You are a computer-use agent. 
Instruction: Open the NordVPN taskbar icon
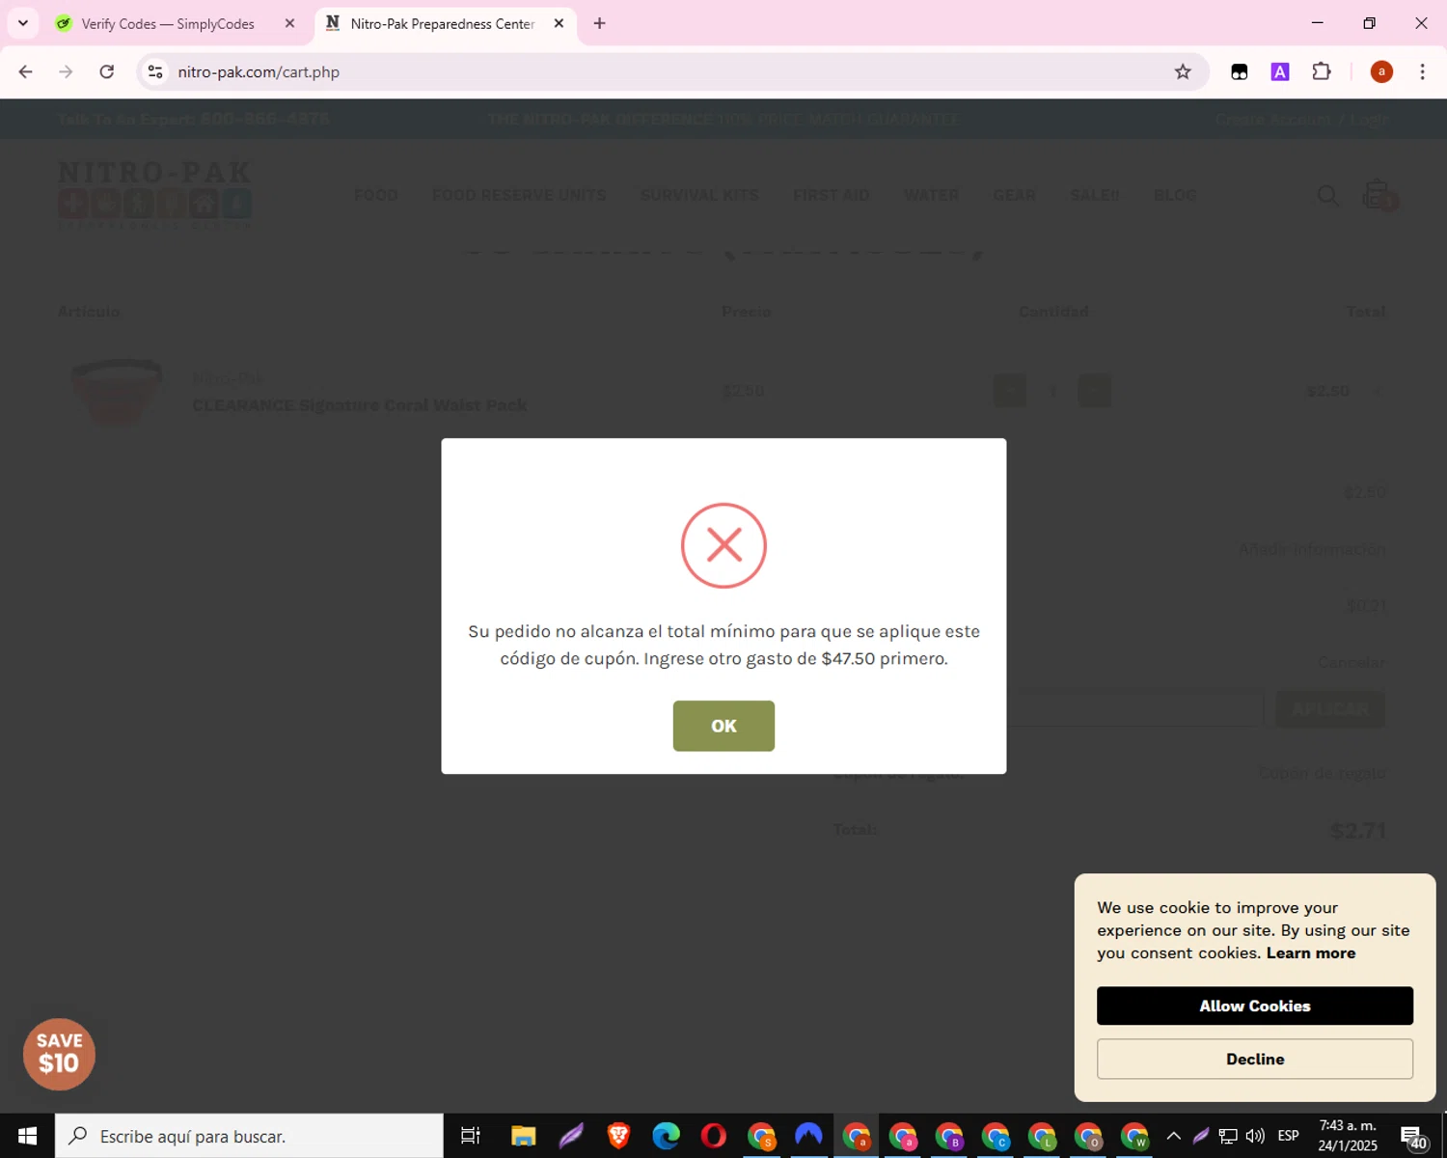pos(808,1136)
